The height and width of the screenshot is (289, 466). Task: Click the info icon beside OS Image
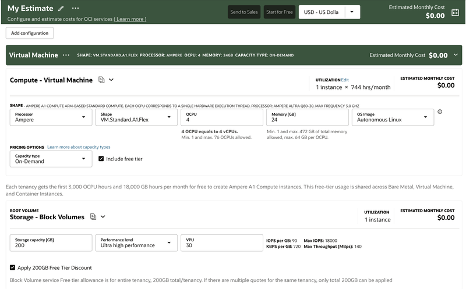tap(440, 112)
